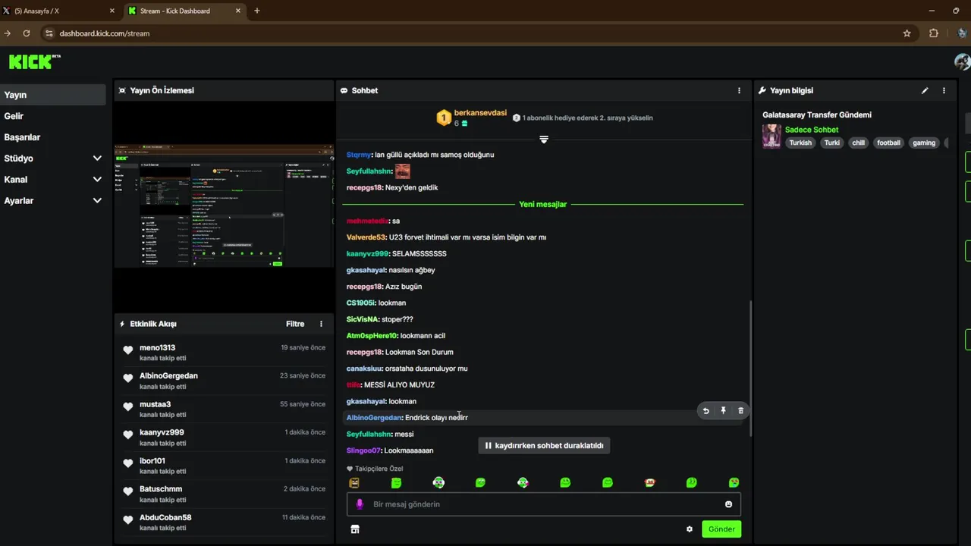The width and height of the screenshot is (971, 546).
Task: Collapse the leaderboard with arrow icon
Action: pyautogui.click(x=543, y=139)
